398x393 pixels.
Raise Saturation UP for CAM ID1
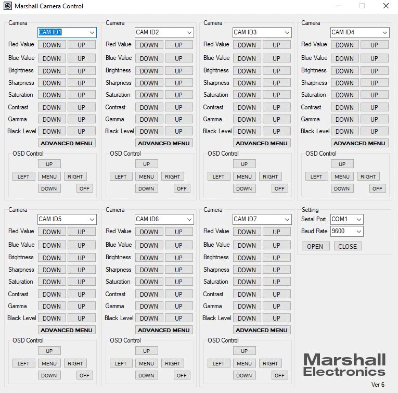pos(82,95)
